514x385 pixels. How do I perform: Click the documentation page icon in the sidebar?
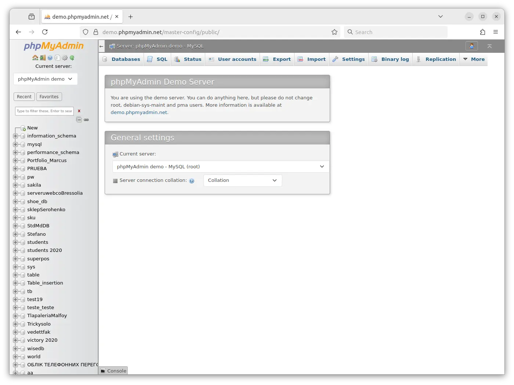click(58, 58)
